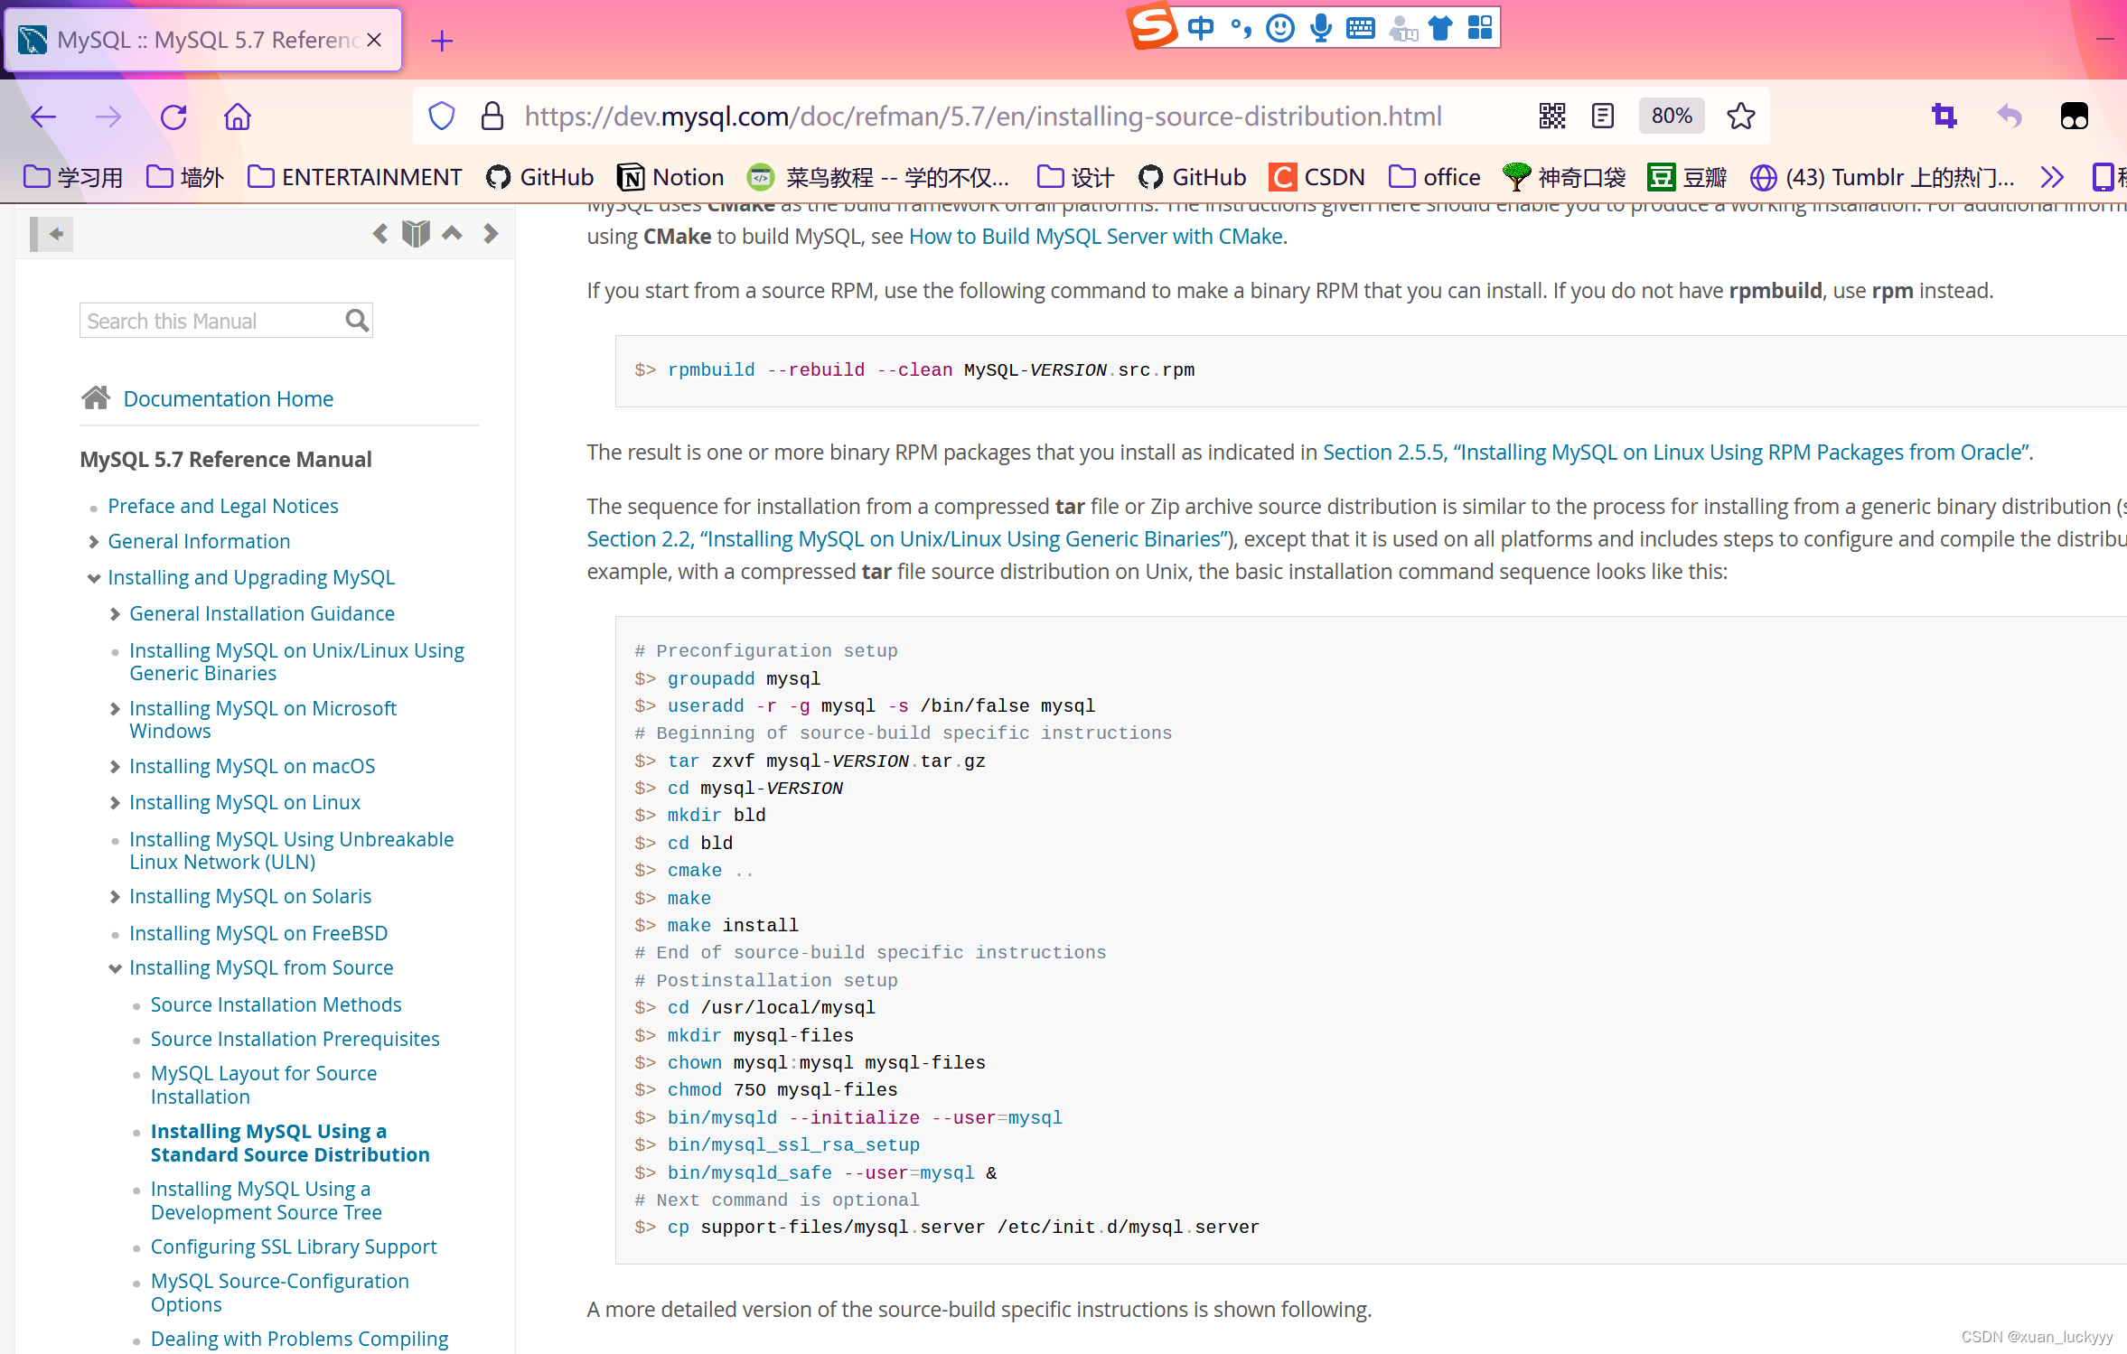Open the tracking protection shield icon
Image resolution: width=2127 pixels, height=1354 pixels.
(x=442, y=116)
